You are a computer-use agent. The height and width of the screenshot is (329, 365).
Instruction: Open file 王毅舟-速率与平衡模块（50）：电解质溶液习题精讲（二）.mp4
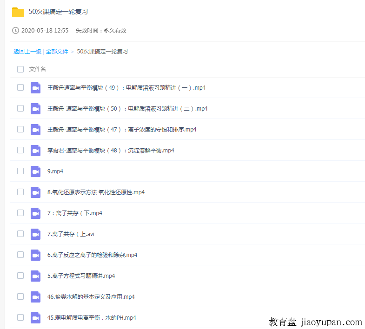127,109
